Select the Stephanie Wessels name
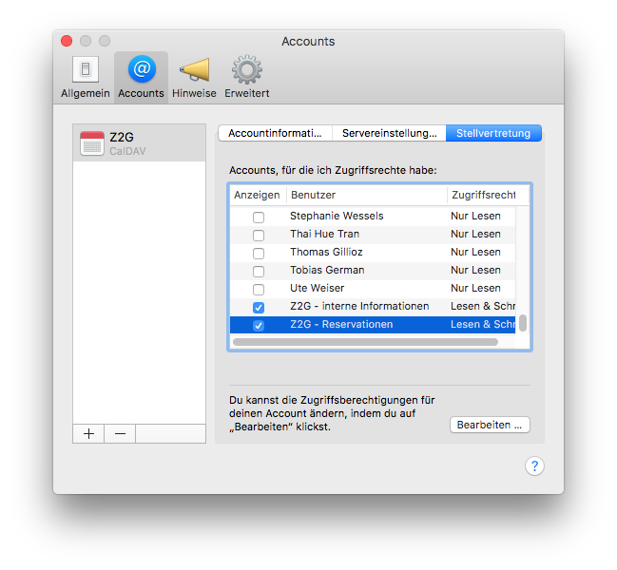The image size is (617, 570). (x=337, y=216)
